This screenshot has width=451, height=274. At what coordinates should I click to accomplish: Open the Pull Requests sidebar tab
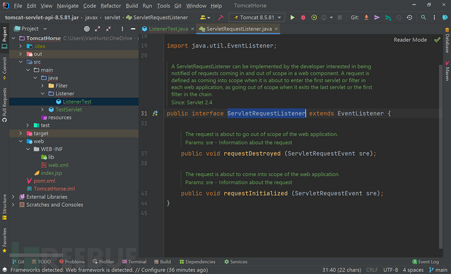(x=5, y=105)
